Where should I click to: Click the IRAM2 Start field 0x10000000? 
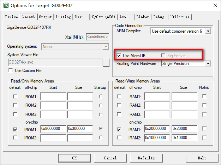(157, 138)
